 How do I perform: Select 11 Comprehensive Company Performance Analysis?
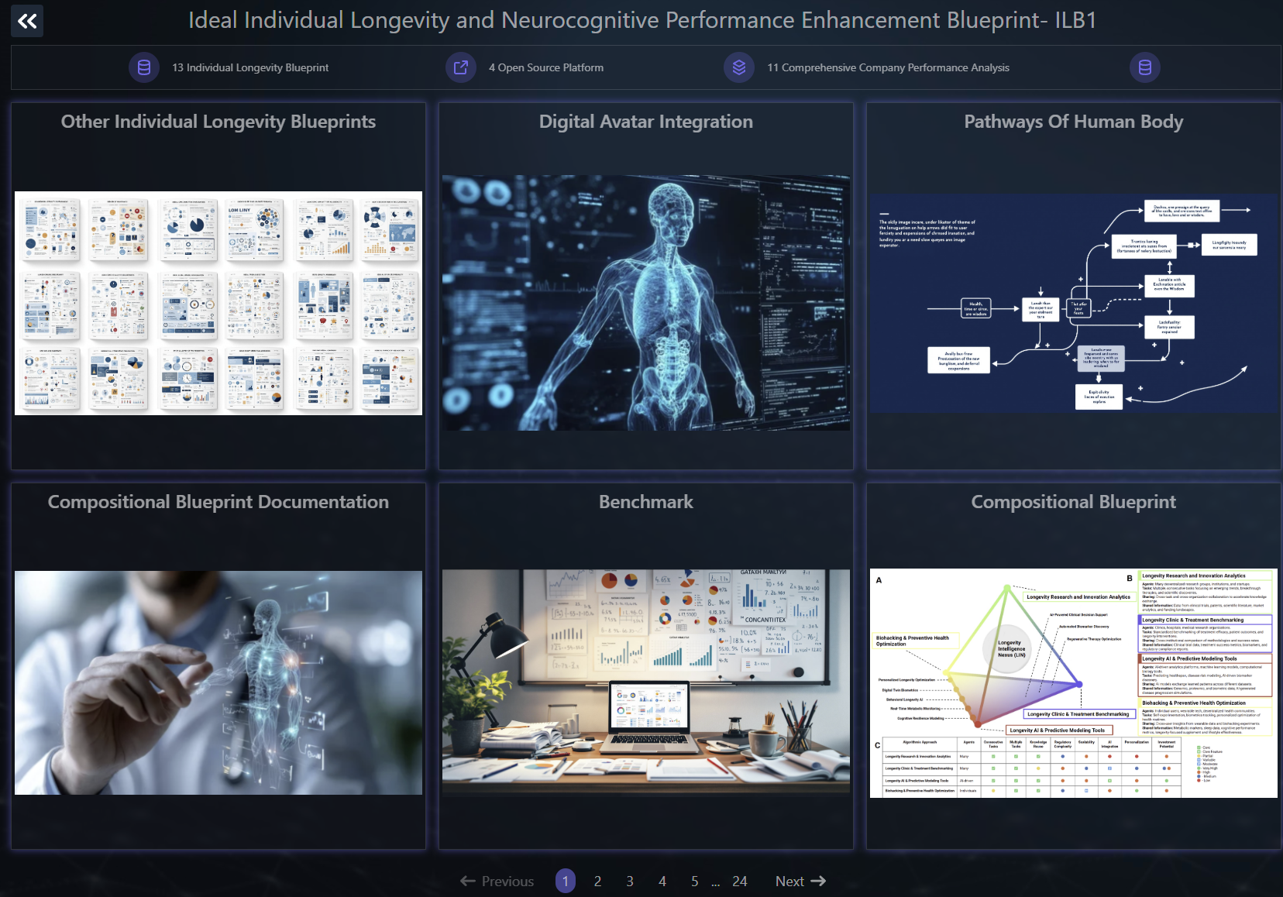(x=888, y=67)
